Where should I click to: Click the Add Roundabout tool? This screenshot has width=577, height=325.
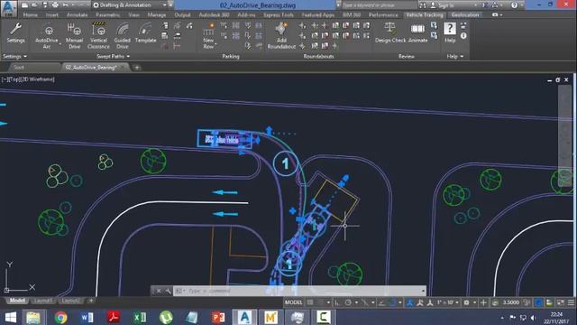click(281, 36)
